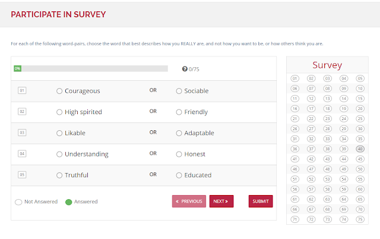Click the question 03 number box

point(22,133)
